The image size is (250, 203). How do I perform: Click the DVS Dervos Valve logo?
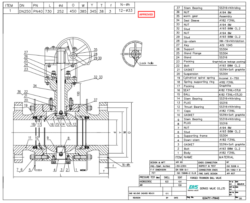pyautogui.click(x=193, y=188)
